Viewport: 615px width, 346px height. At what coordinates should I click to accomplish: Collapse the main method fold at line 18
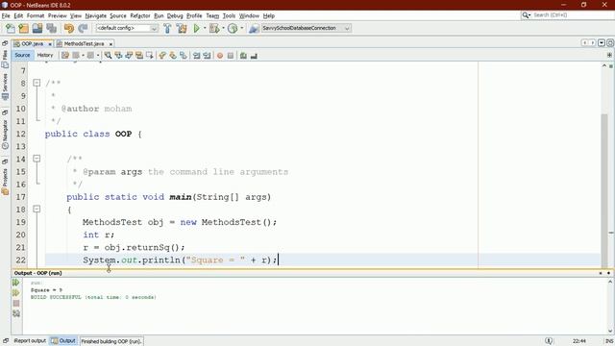coord(37,210)
